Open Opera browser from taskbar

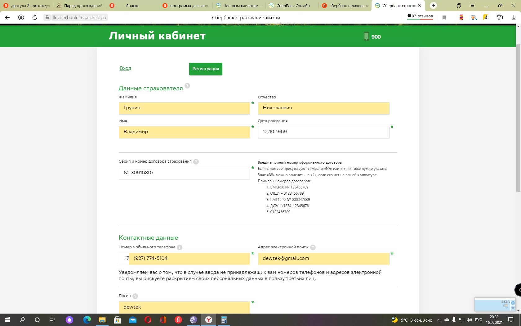click(x=148, y=320)
